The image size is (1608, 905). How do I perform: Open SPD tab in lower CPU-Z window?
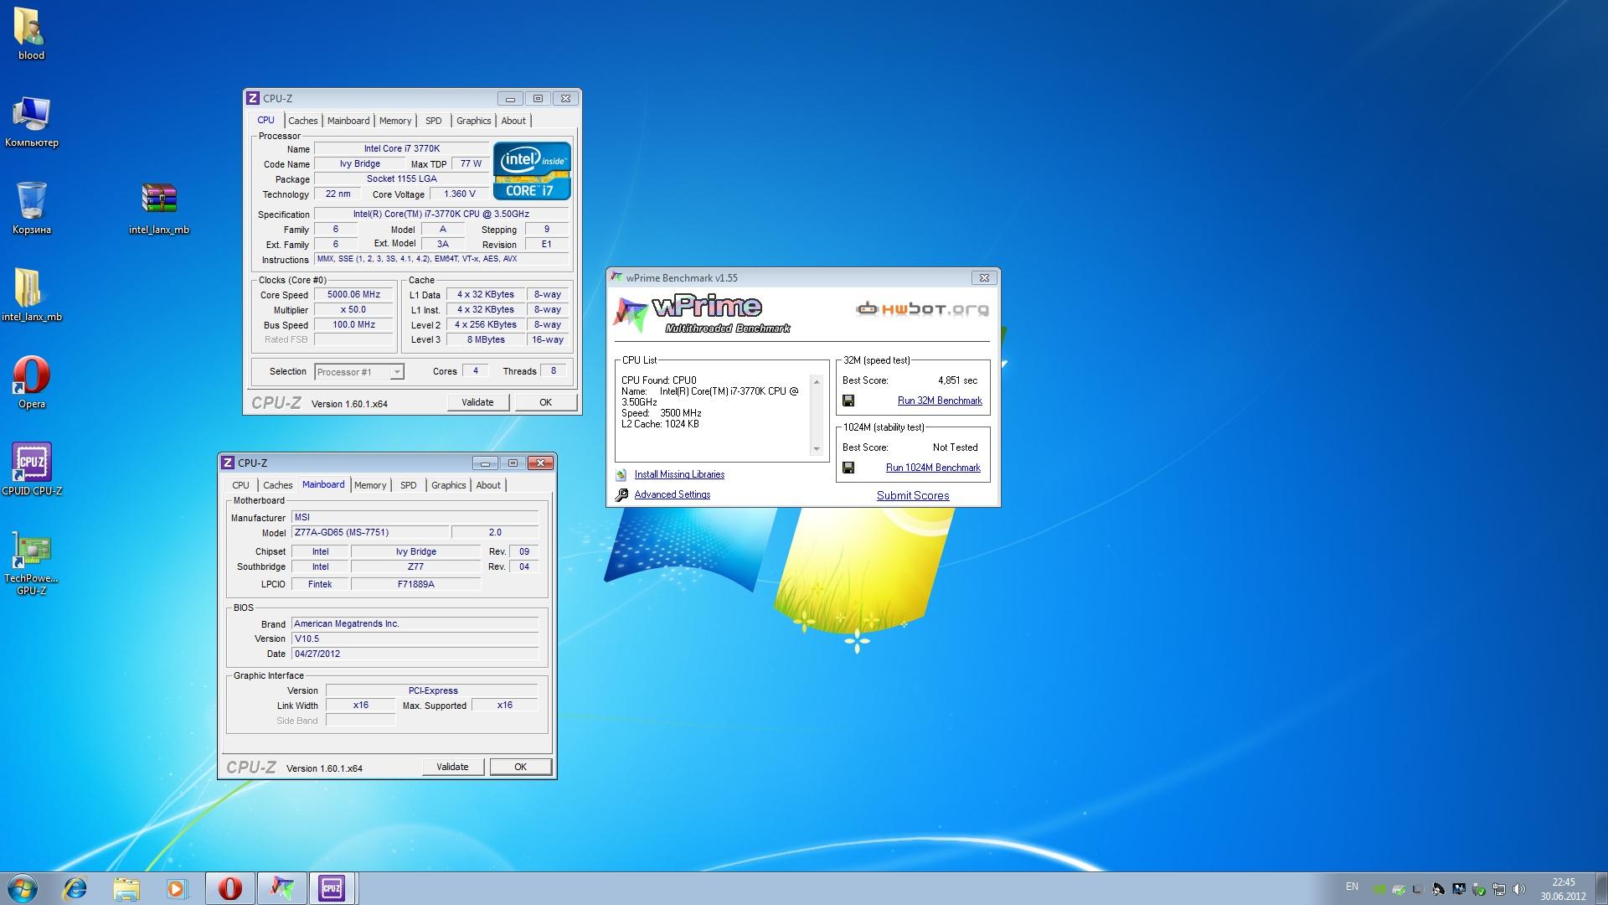408,485
